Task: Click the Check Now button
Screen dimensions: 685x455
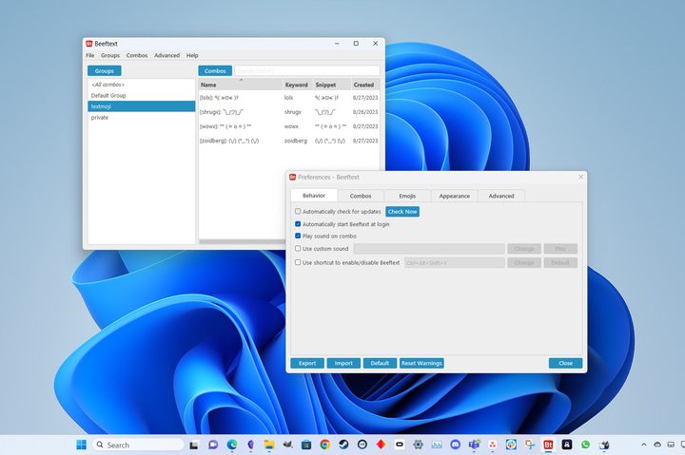Action: pyautogui.click(x=402, y=212)
